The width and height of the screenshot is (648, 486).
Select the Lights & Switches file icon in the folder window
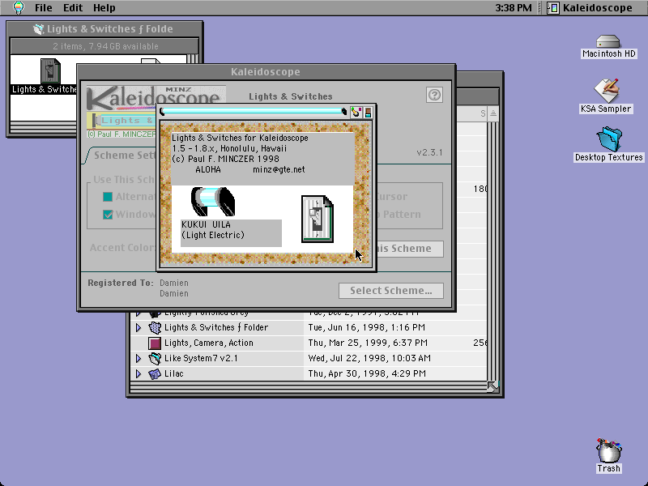(x=50, y=71)
